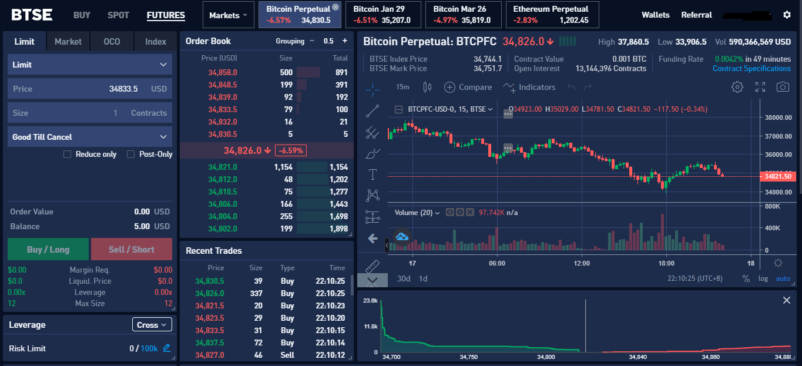Open the Contract Specifications link
Image resolution: width=802 pixels, height=366 pixels.
751,69
